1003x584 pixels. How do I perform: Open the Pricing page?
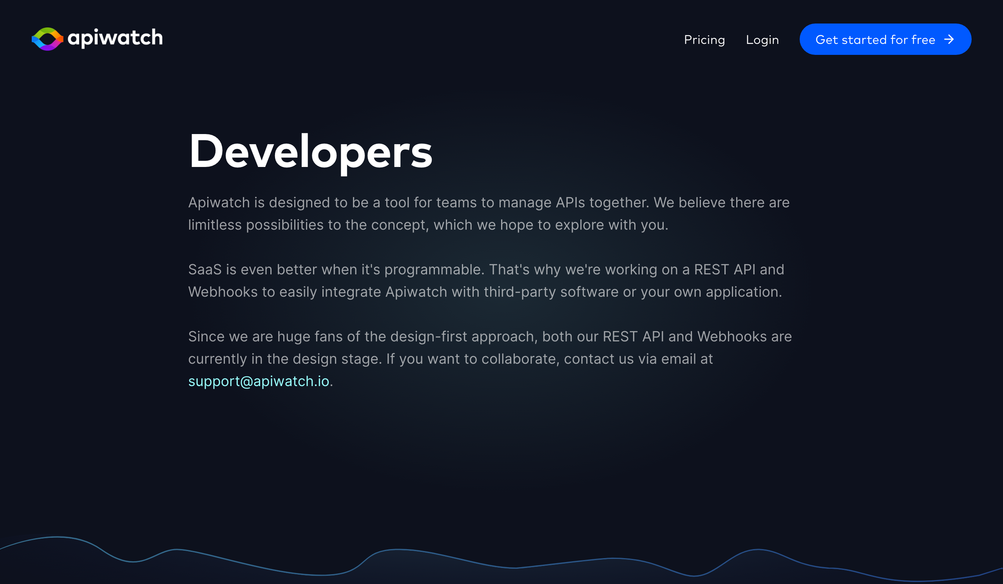click(x=704, y=40)
